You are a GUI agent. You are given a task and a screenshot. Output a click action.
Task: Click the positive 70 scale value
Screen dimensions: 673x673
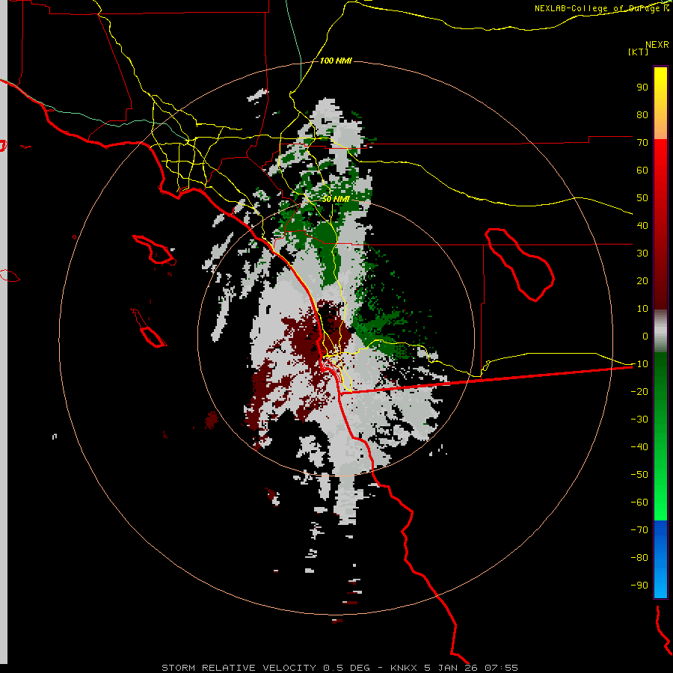[642, 143]
